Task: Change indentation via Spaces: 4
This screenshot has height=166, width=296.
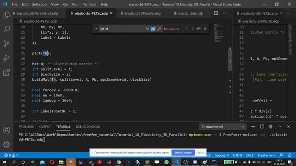Action: (222, 155)
